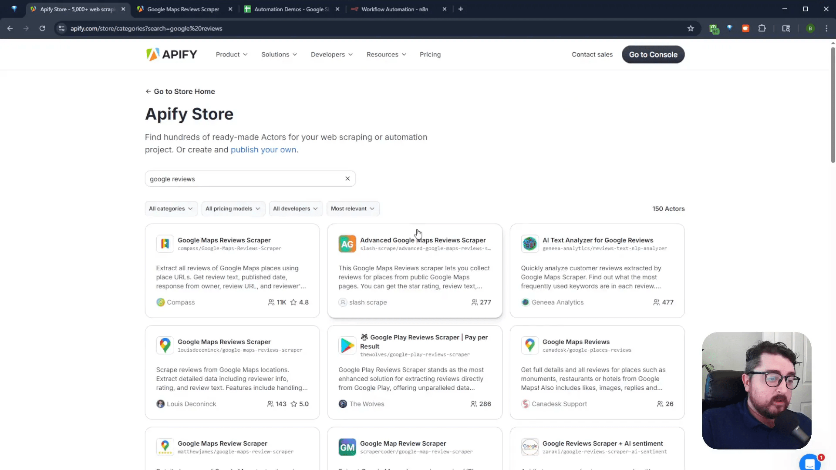Expand the Product menu

coord(232,54)
